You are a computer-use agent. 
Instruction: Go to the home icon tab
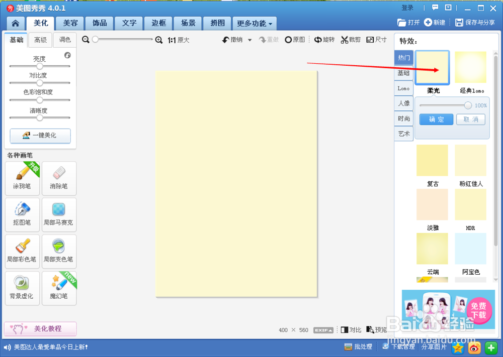[15, 23]
